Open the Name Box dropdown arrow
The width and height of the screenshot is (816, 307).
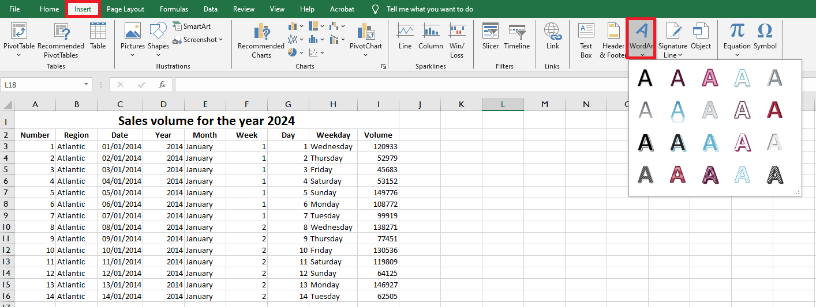tap(87, 85)
